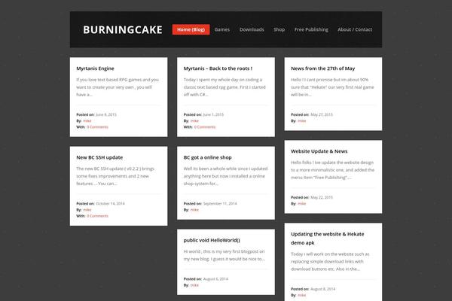Image resolution: width=452 pixels, height=301 pixels.
Task: Open 'Updating the website & Hekate demo apk' post
Action: tap(327, 239)
